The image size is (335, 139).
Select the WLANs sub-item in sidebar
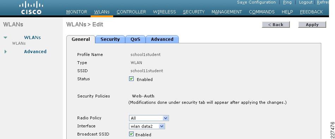click(x=19, y=44)
